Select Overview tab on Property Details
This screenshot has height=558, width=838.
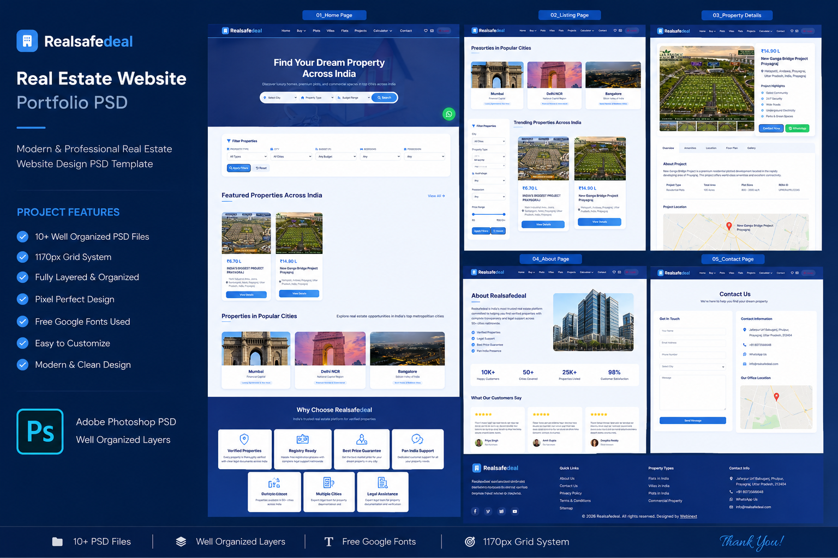tap(668, 148)
